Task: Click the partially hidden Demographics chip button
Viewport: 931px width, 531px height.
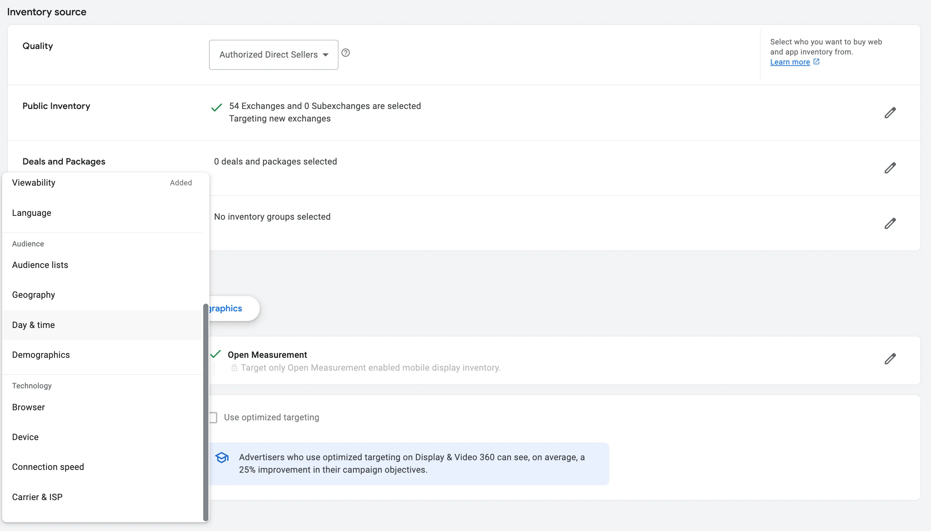Action: point(233,309)
